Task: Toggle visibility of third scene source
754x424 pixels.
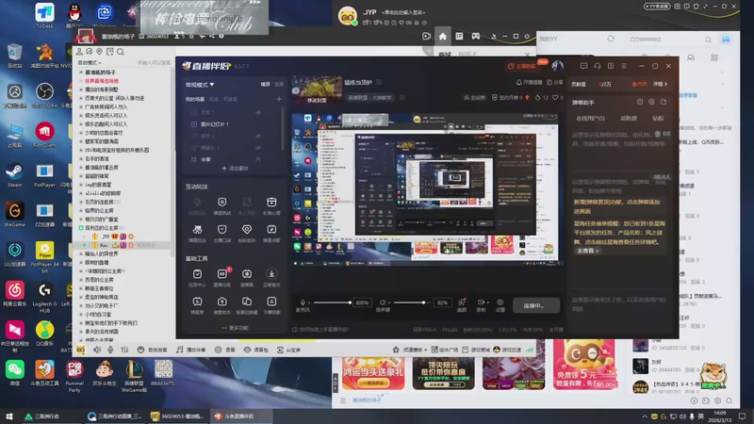Action: [258, 136]
